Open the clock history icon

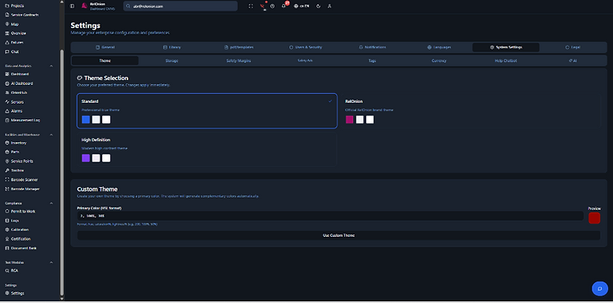[272, 7]
